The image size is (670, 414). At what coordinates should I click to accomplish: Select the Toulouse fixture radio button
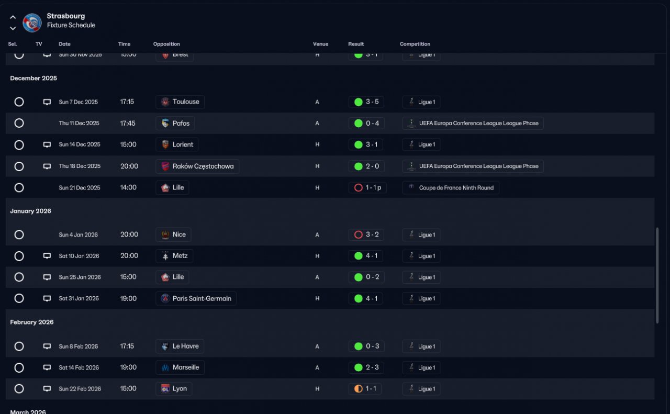tap(19, 102)
